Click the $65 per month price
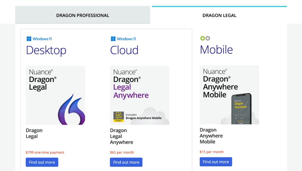Screen dimensions: 302x171 pyautogui.click(x=122, y=152)
